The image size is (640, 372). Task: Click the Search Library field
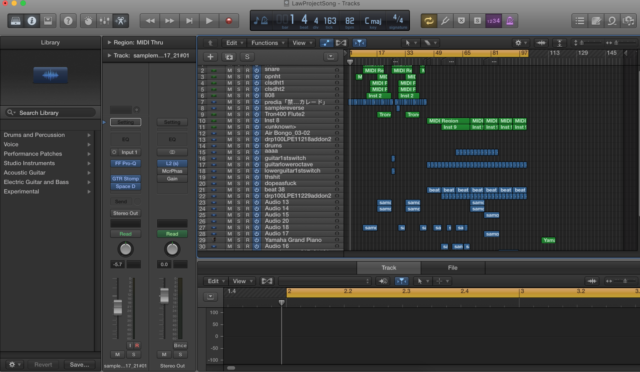point(50,113)
